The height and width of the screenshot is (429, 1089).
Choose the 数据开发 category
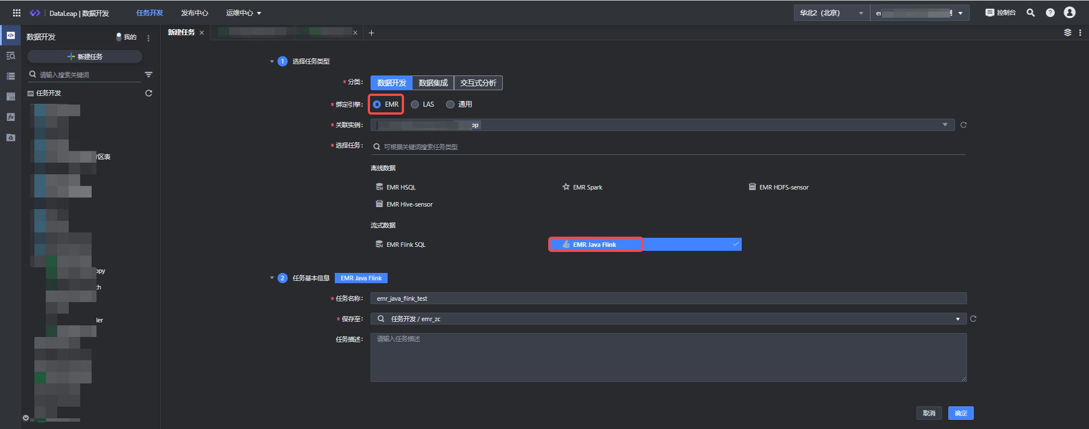(392, 83)
